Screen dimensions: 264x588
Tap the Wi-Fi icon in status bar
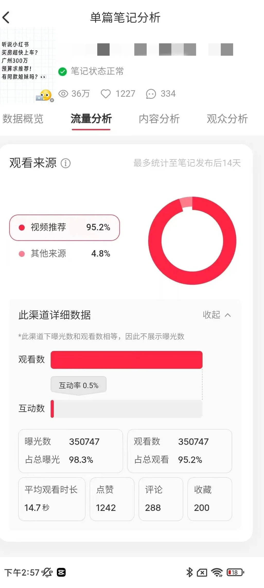pyautogui.click(x=217, y=572)
